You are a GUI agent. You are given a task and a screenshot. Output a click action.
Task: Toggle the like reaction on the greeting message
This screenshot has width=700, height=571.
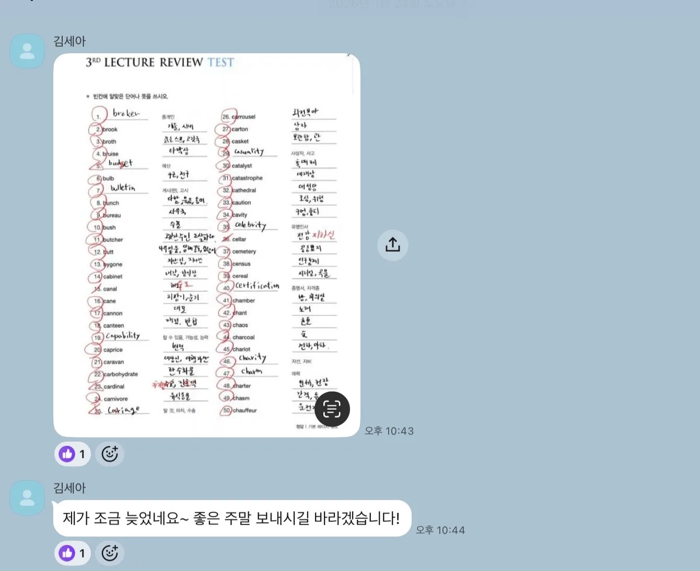click(x=72, y=553)
